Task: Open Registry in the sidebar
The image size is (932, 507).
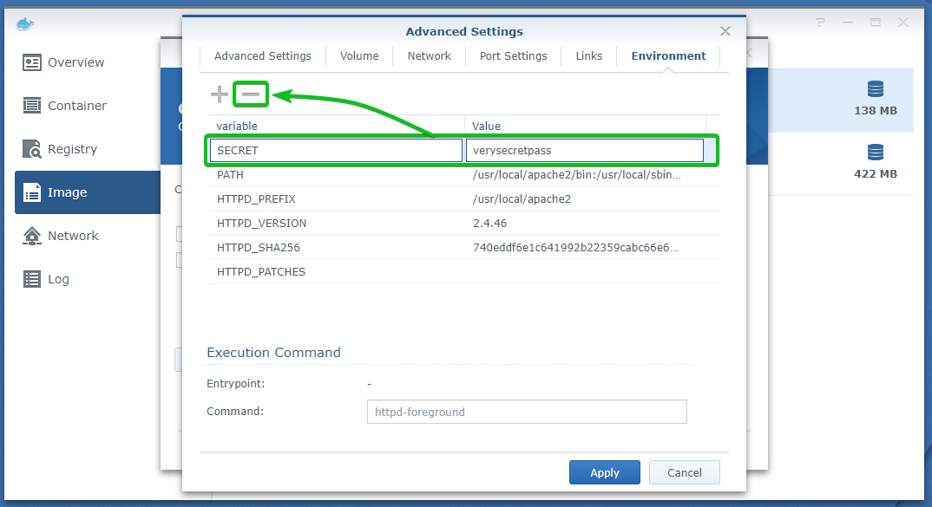Action: [x=72, y=149]
